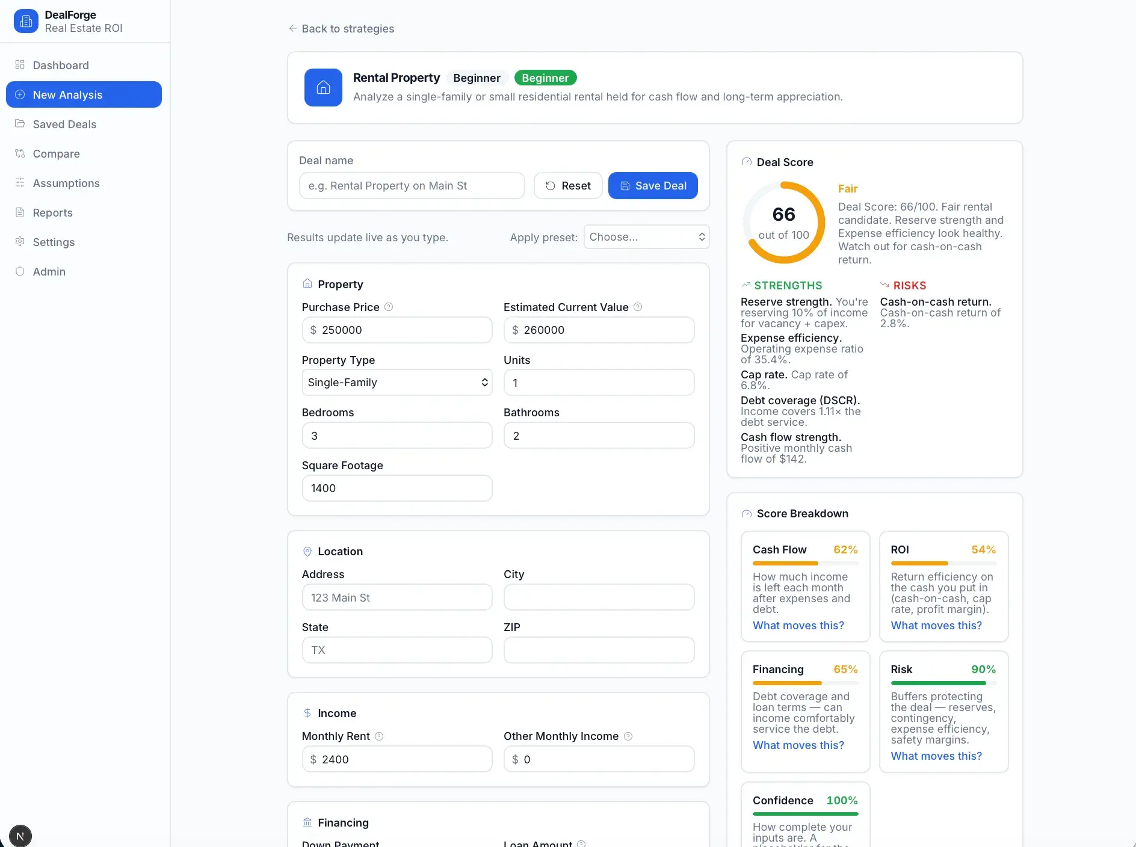Click the Reports document icon
The image size is (1136, 847).
point(20,212)
